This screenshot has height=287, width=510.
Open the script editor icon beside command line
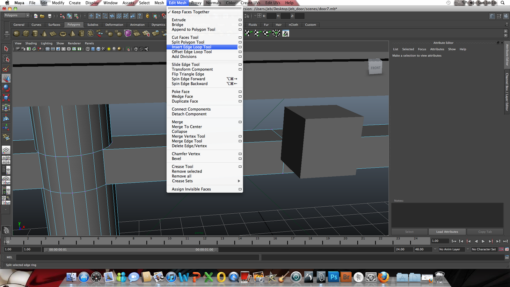[x=507, y=257]
